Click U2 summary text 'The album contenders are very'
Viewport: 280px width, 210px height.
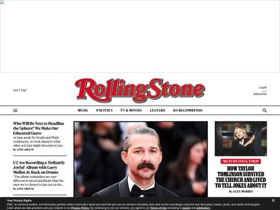38,181
